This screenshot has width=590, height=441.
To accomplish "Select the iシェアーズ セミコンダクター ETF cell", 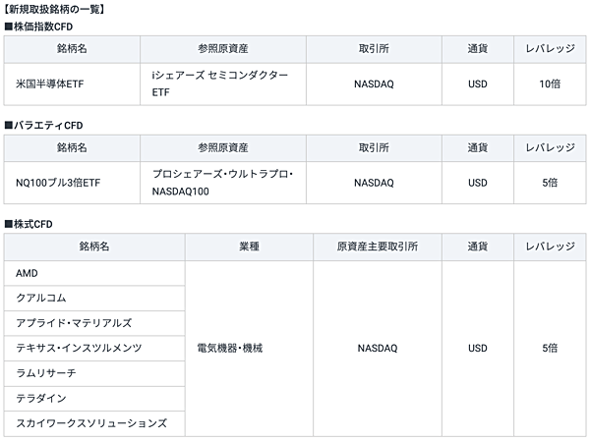I will (x=223, y=83).
